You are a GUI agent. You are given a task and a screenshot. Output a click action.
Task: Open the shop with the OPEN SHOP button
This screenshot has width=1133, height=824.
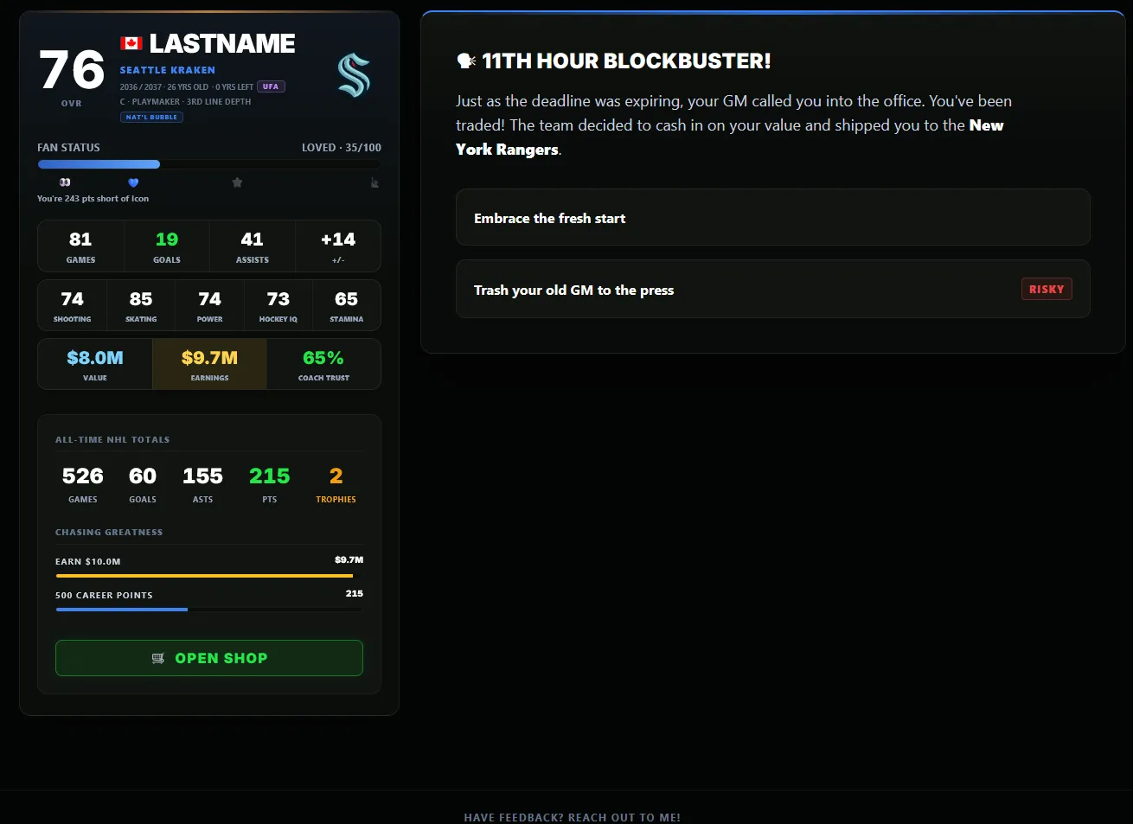(209, 658)
